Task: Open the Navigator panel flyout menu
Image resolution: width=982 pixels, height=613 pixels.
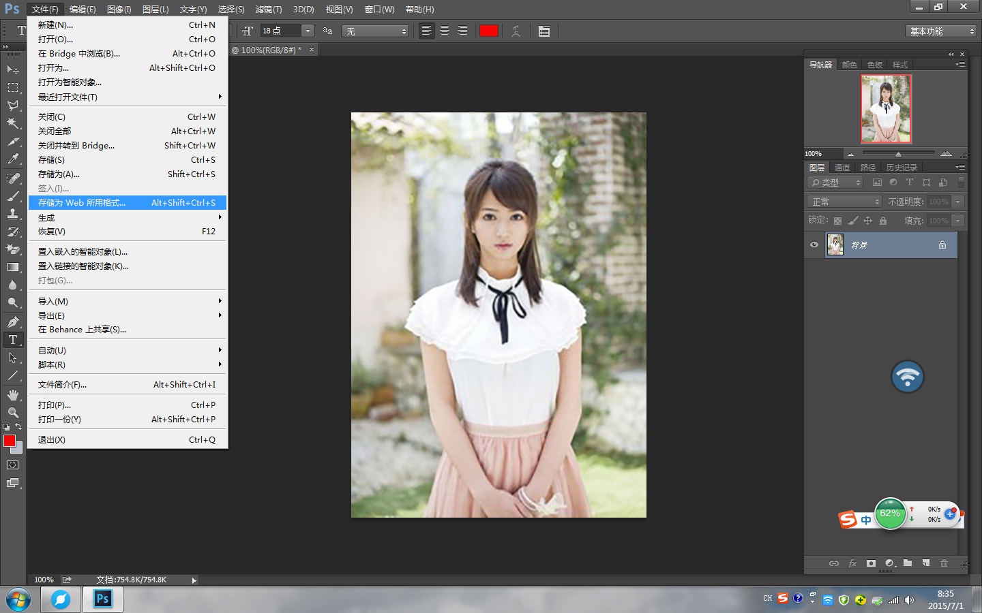Action: 960,65
